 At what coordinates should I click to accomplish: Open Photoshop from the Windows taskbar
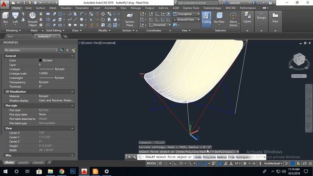click(73, 171)
